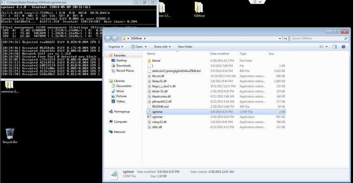This screenshot has height=183, width=353.
Task: Open the Recycle Bin desktop icon
Action: click(10, 134)
